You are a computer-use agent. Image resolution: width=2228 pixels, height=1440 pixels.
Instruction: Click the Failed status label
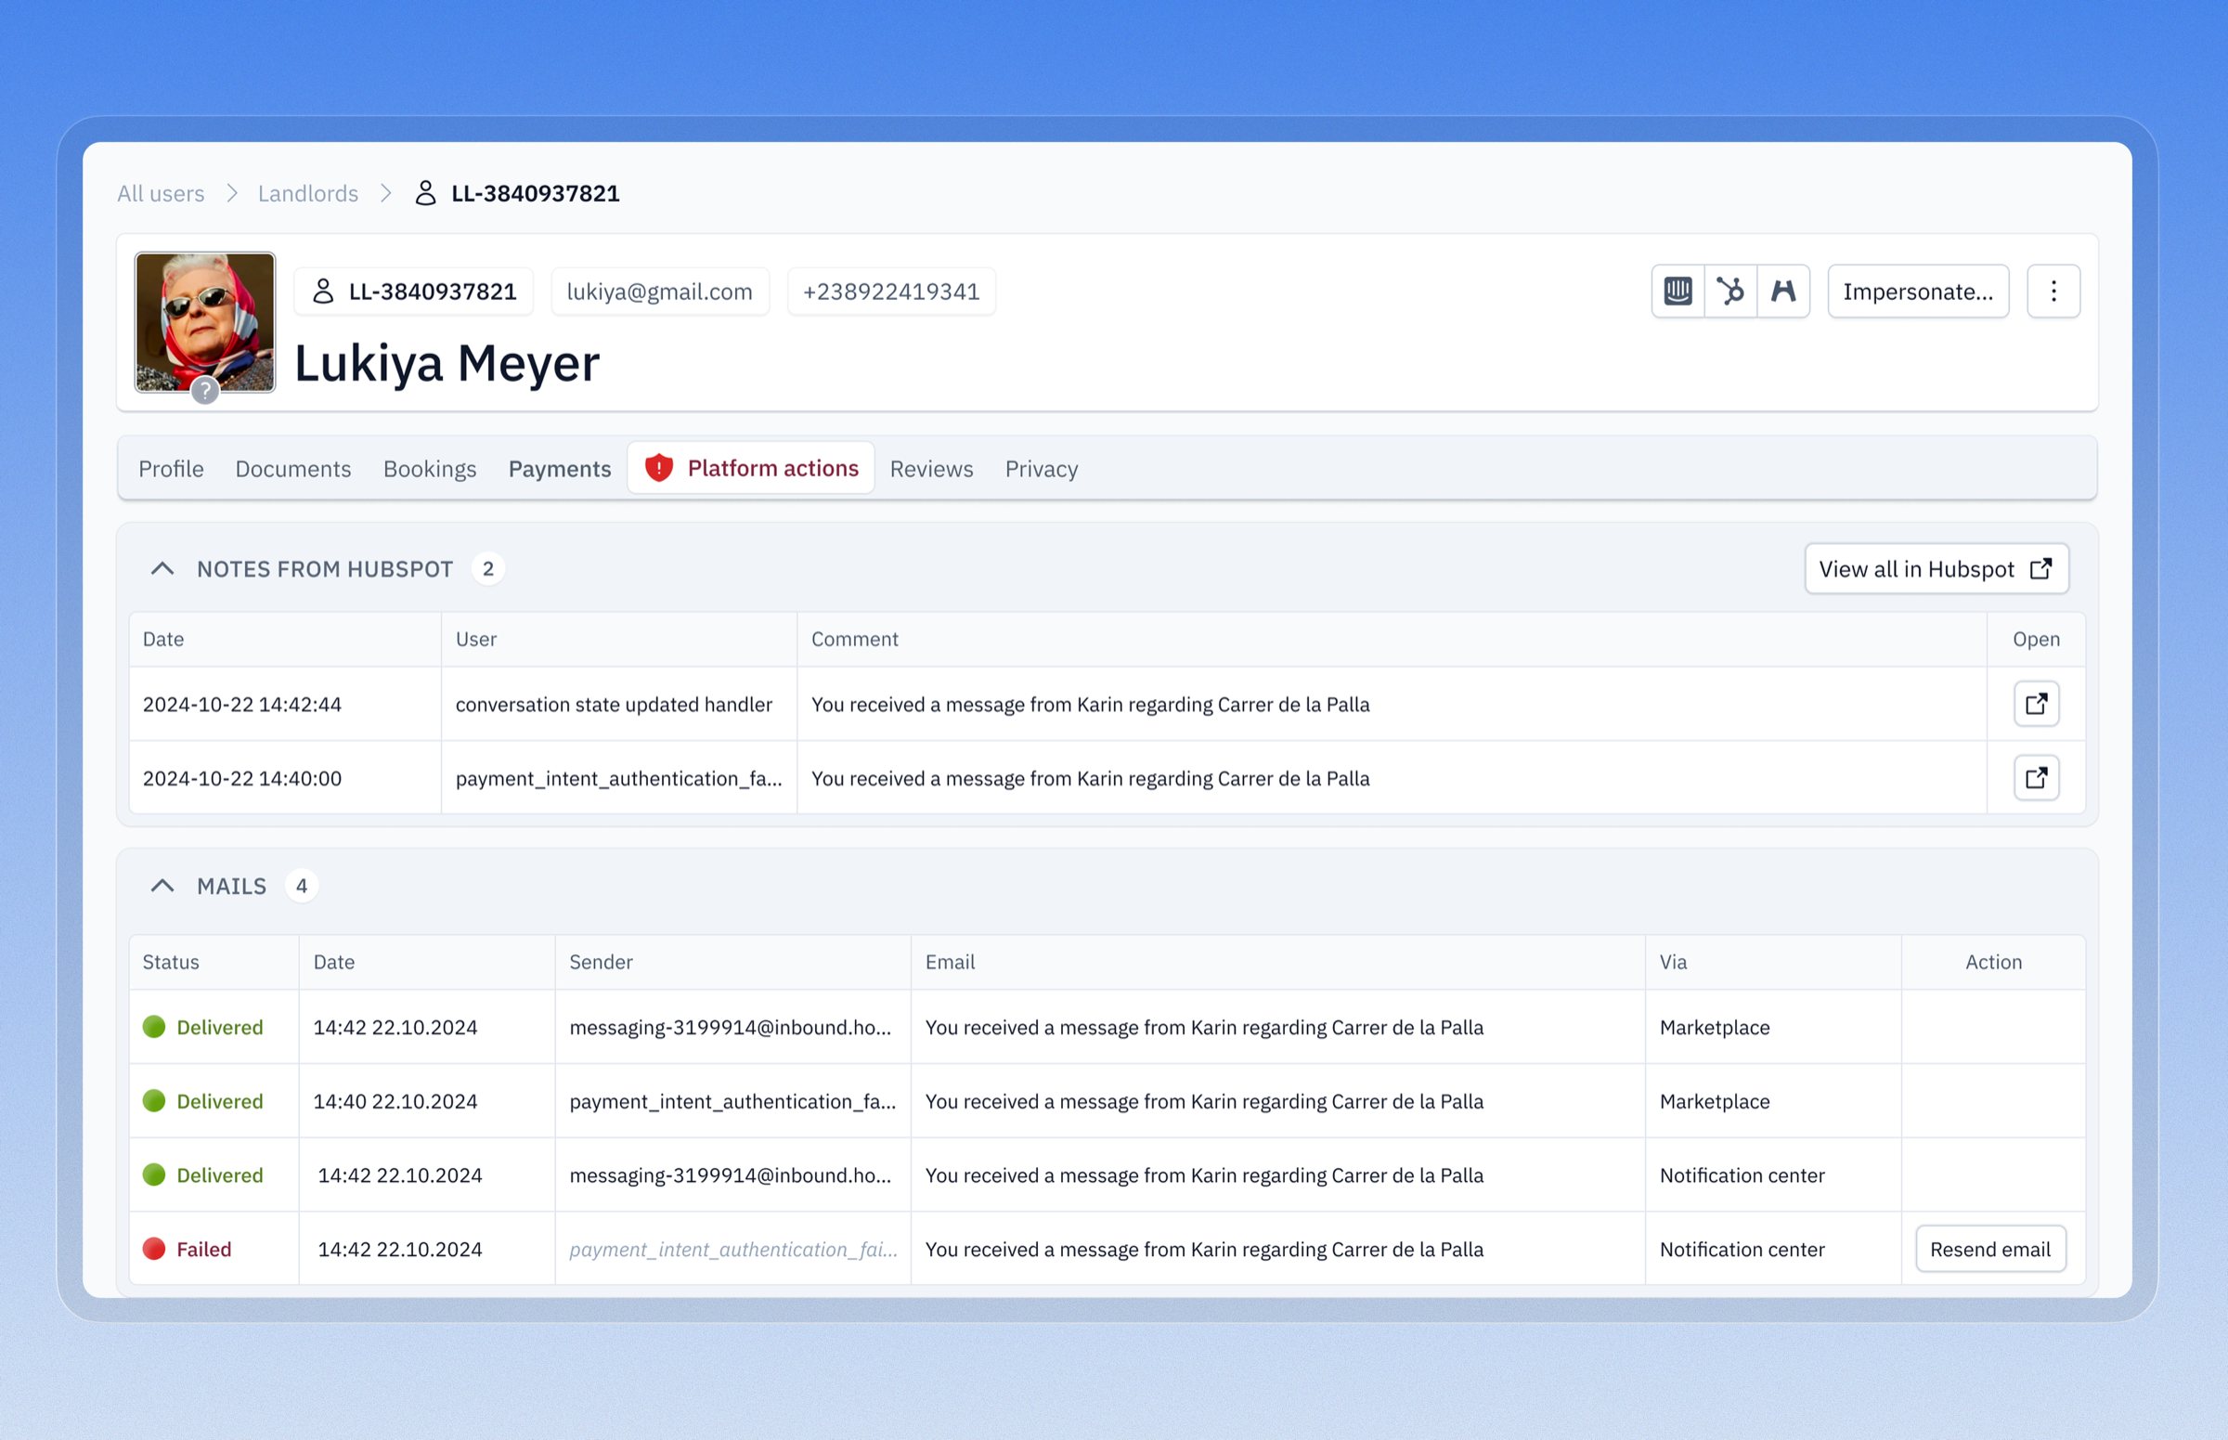204,1250
